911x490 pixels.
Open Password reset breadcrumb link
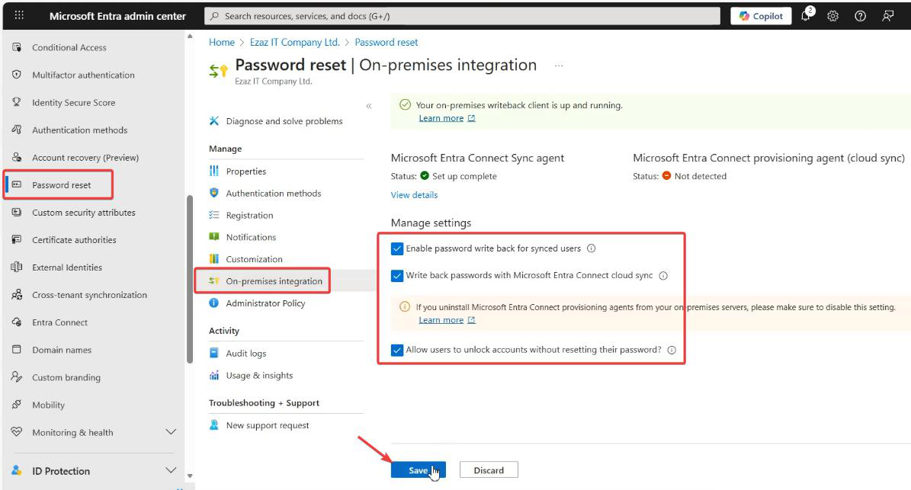(x=387, y=43)
